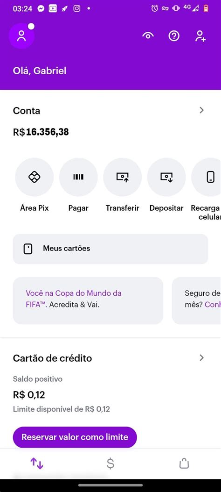Open the help question mark icon
Image resolution: width=221 pixels, height=492 pixels.
pyautogui.click(x=174, y=36)
